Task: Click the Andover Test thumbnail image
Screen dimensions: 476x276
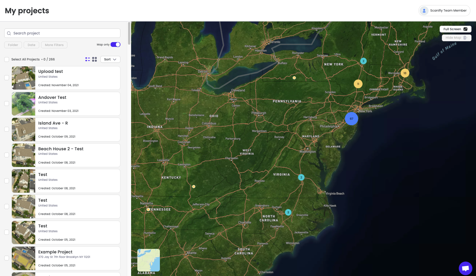Action: tap(23, 104)
